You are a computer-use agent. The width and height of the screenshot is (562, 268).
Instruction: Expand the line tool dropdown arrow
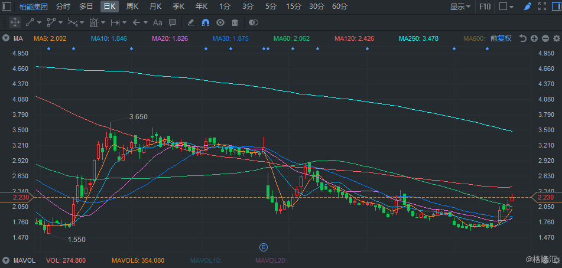pyautogui.click(x=39, y=22)
